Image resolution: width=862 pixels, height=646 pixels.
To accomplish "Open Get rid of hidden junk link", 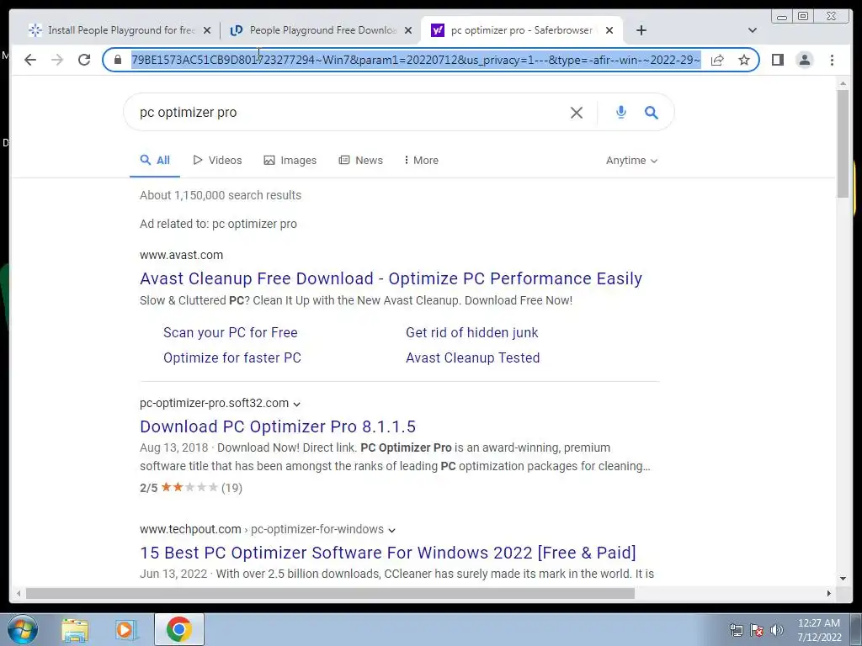I will [471, 332].
